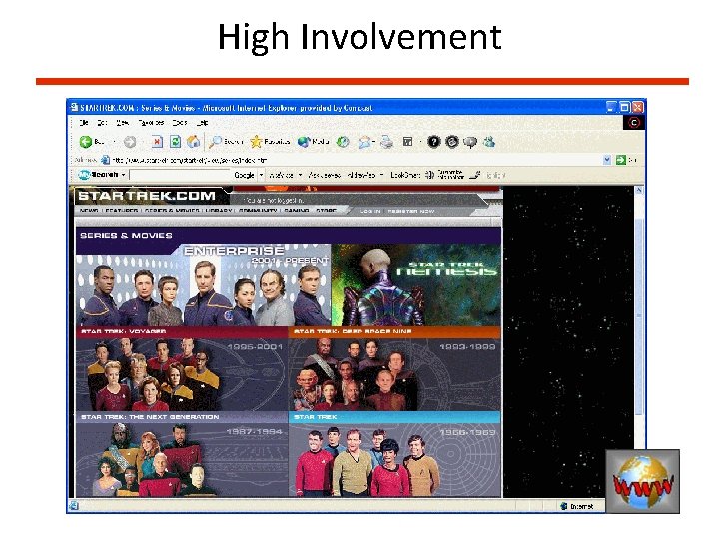
Task: Open the AltaVista dropdown arrow
Action: [x=300, y=175]
